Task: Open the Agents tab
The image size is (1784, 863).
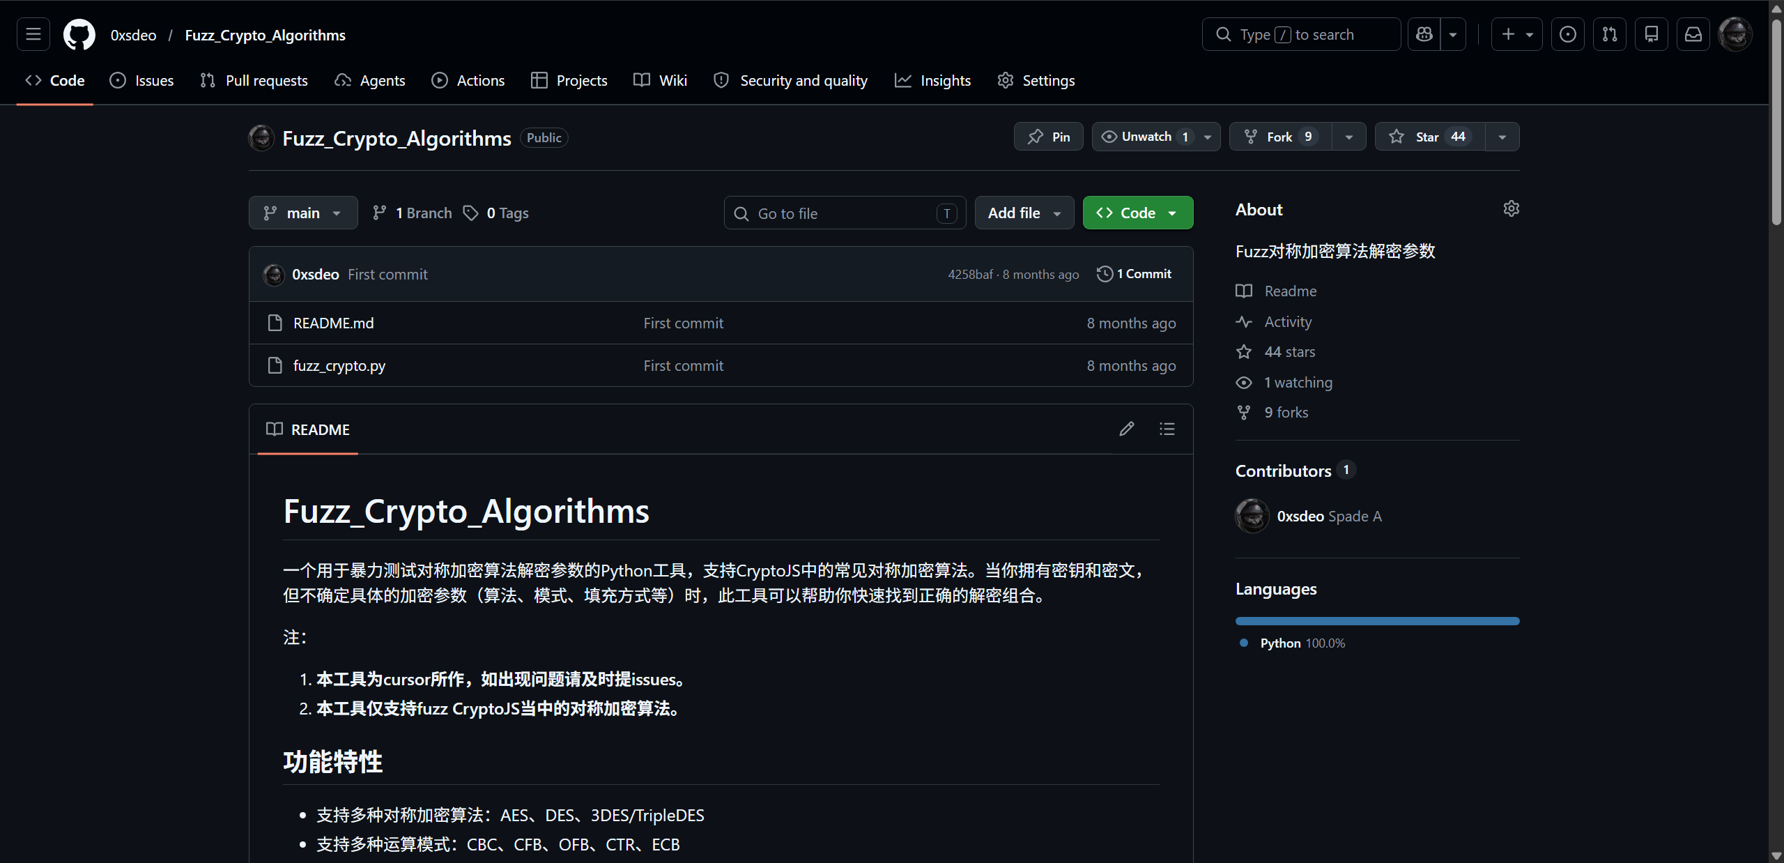Action: point(370,80)
